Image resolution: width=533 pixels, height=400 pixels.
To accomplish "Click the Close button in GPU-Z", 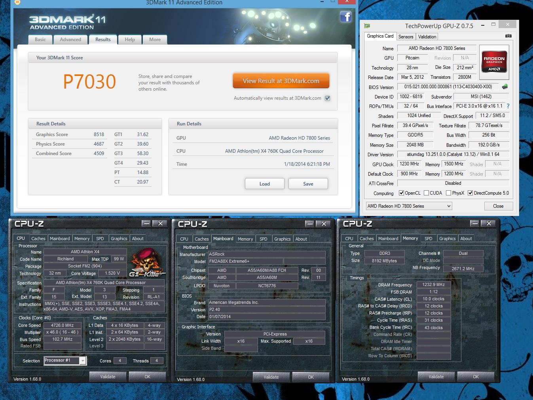I will click(x=499, y=206).
